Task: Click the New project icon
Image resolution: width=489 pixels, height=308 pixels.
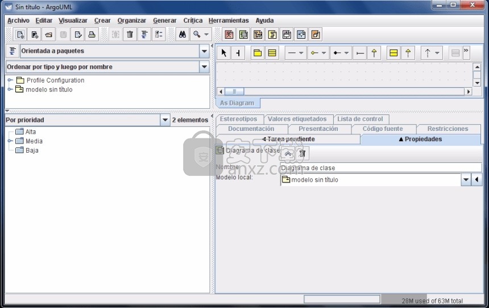Action: pyautogui.click(x=20, y=34)
